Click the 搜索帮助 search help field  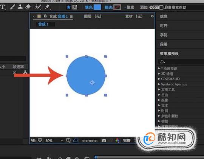tap(179, 8)
